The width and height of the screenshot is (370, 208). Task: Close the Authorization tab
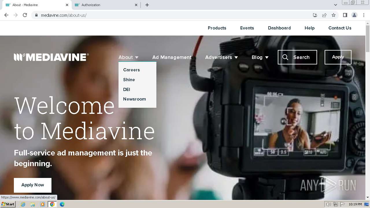pos(136,5)
